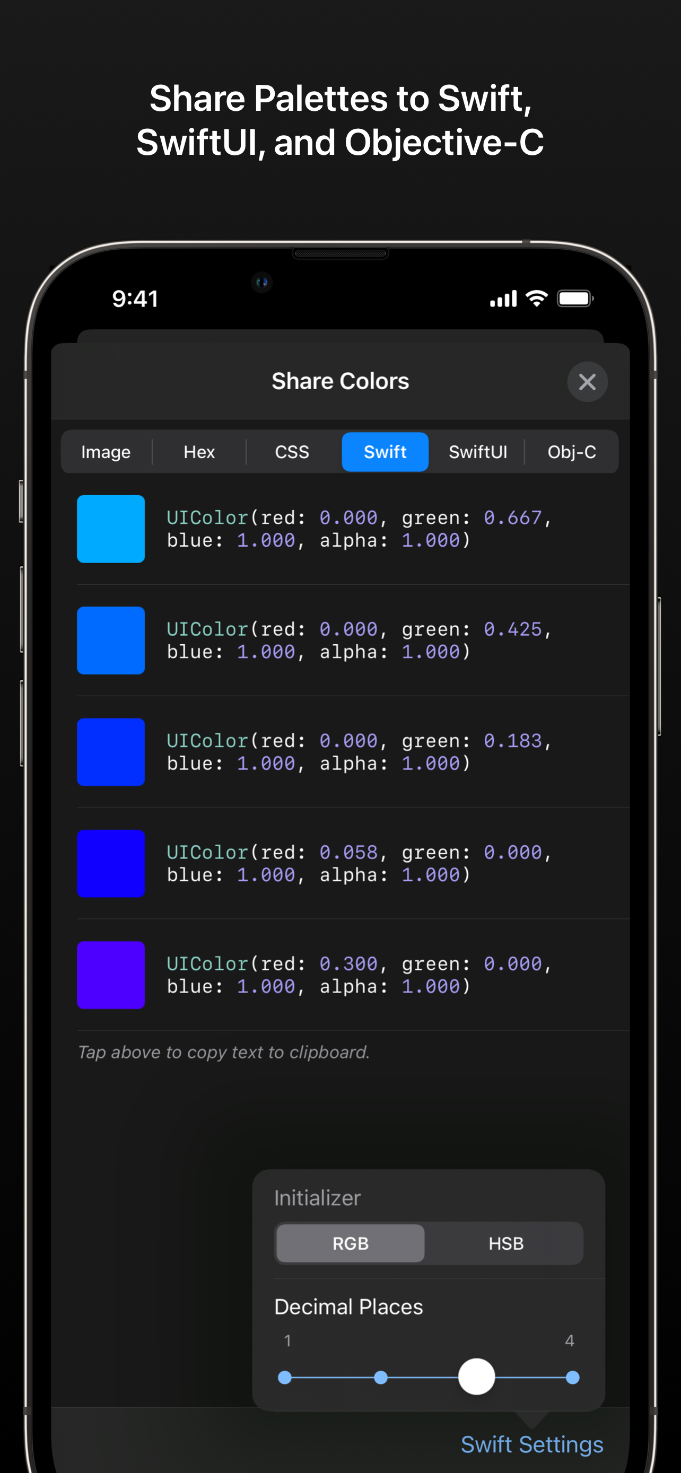The height and width of the screenshot is (1473, 681).
Task: Tap the swatch beside red 0.058
Action: [x=111, y=863]
